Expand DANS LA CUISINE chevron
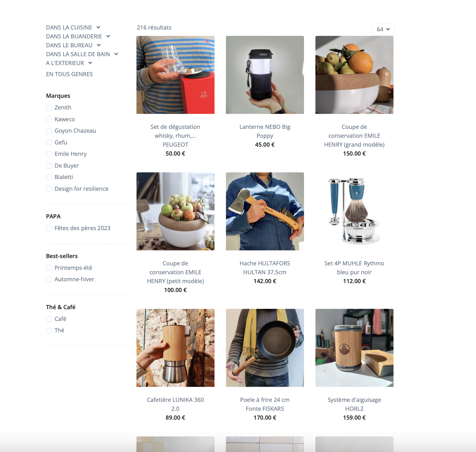 tap(98, 28)
